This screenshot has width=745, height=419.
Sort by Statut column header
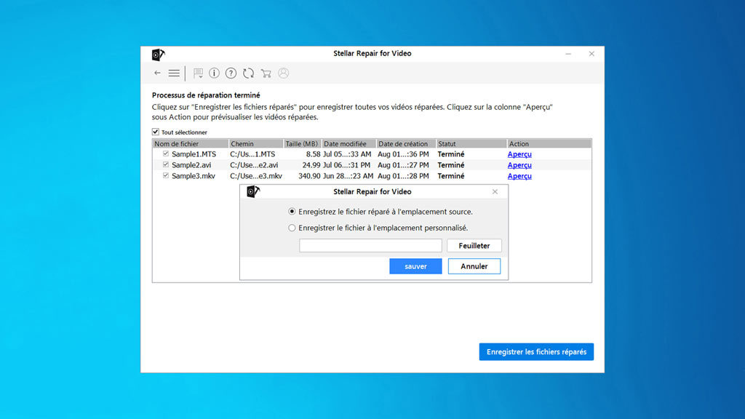point(471,143)
